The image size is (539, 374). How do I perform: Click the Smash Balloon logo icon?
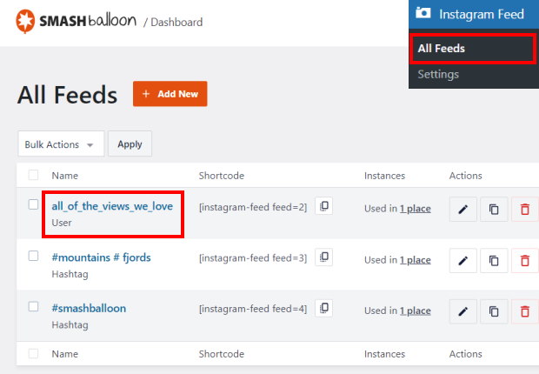click(25, 21)
